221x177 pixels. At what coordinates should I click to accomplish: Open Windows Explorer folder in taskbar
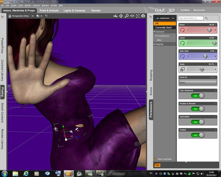[x=15, y=174]
